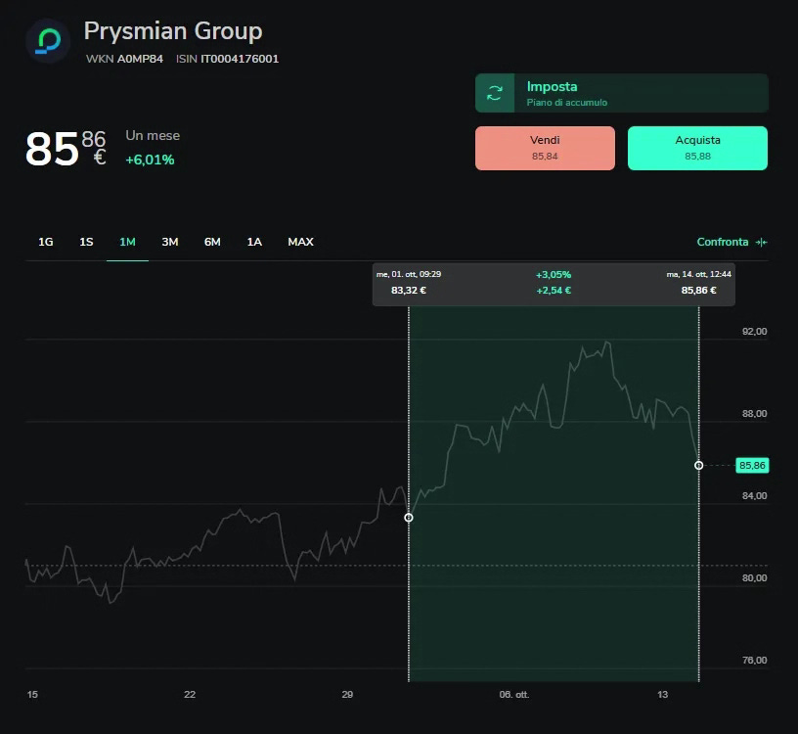Switch chart to 1G range
The height and width of the screenshot is (734, 798).
pos(45,242)
